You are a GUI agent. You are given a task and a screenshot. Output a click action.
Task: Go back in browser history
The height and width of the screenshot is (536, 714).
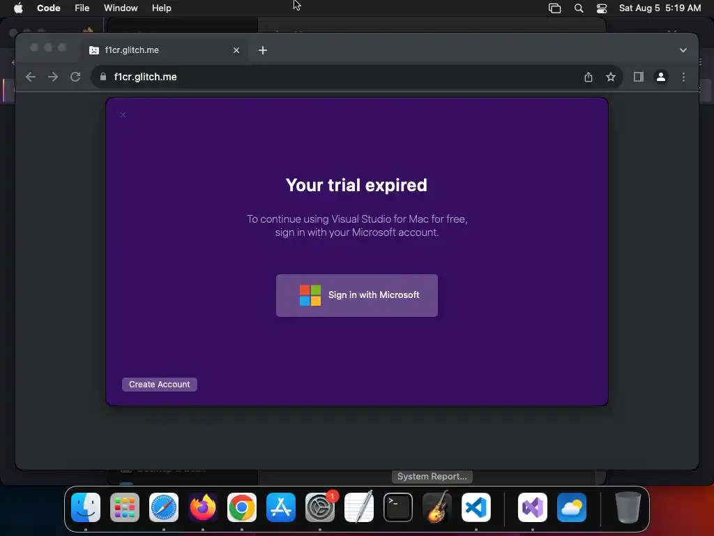click(x=31, y=77)
